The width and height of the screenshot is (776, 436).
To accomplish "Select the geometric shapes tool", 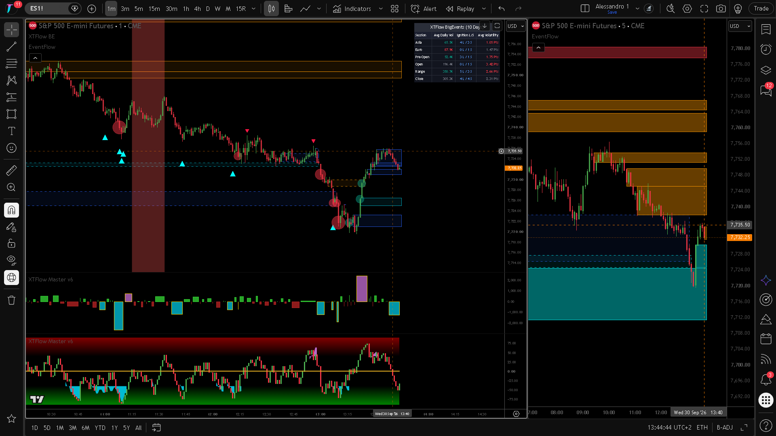I will point(11,114).
